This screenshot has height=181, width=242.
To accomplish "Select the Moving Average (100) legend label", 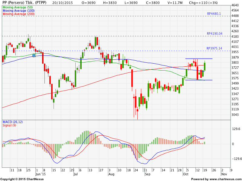I will tap(18, 11).
